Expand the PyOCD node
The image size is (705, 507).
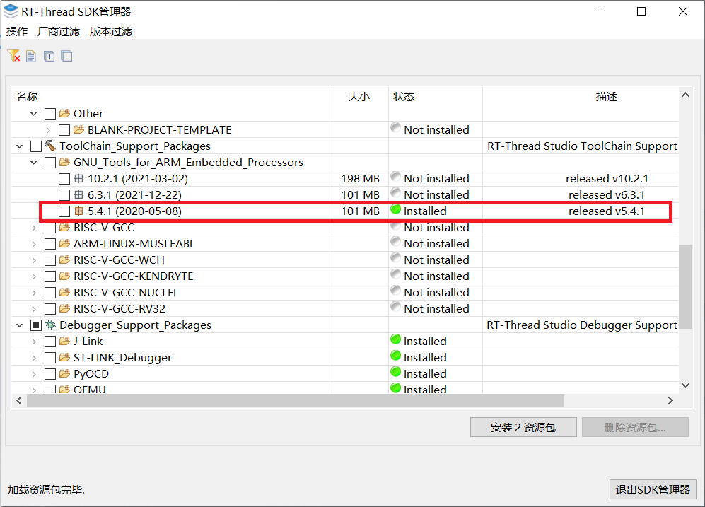pyautogui.click(x=34, y=373)
